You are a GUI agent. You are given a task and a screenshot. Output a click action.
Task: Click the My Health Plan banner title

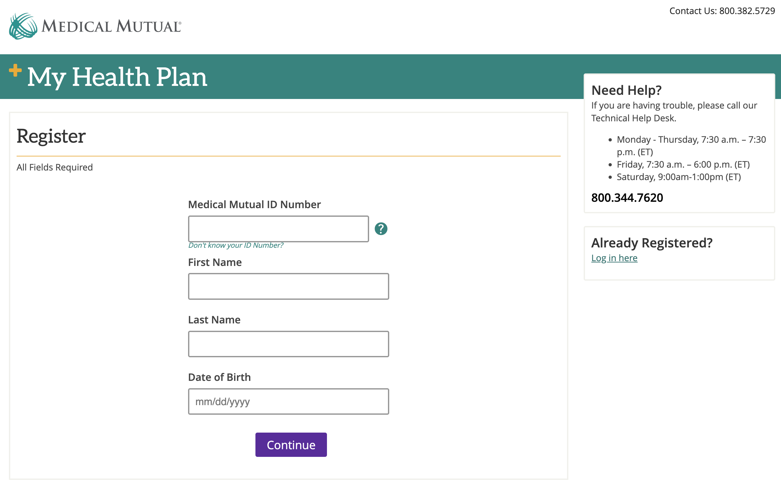(x=117, y=77)
